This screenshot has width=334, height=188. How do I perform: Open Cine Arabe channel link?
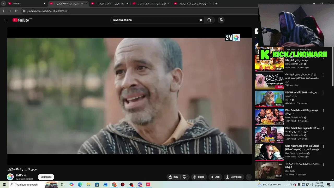click(290, 171)
